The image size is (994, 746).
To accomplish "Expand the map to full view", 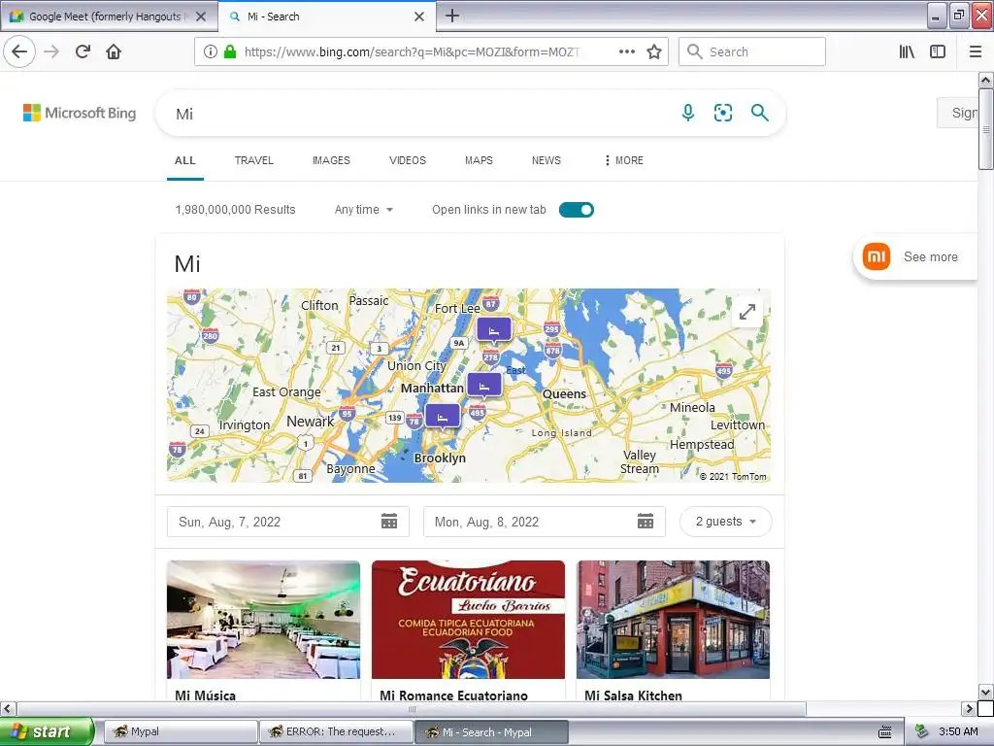I will (x=747, y=312).
